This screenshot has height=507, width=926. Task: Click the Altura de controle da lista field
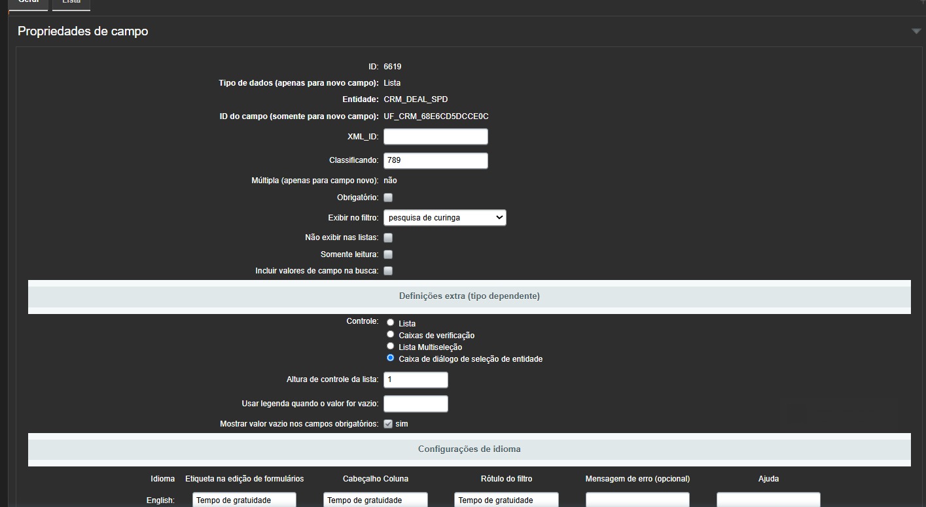(416, 380)
